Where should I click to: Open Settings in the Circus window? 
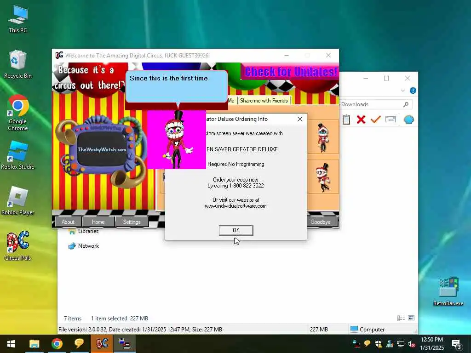(x=132, y=222)
